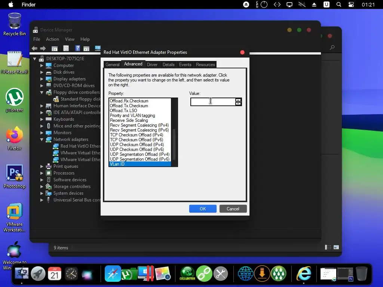
Task: Click the Finder icon in the dock
Action: click(22, 274)
